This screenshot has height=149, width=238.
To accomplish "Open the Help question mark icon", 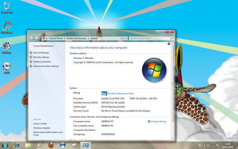I will (169, 44).
